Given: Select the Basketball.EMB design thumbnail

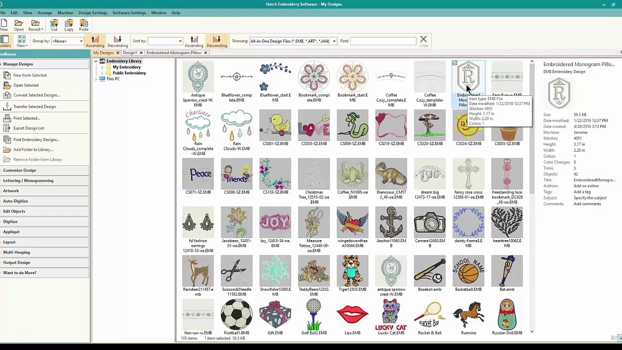Looking at the screenshot, I should [x=468, y=271].
